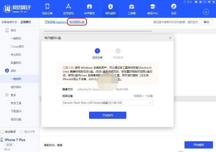Close the 制作越狱U盘 dialog
This screenshot has height=152, width=216.
point(170,38)
